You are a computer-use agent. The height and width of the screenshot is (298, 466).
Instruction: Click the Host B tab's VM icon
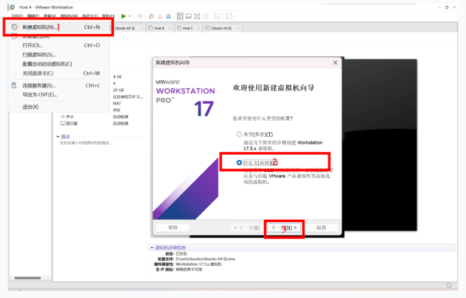(151, 28)
